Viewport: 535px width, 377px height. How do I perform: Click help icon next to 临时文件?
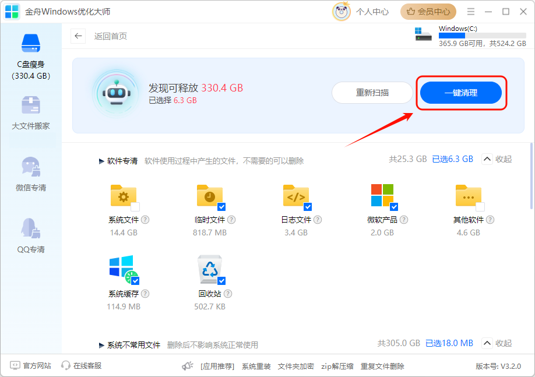tap(231, 220)
